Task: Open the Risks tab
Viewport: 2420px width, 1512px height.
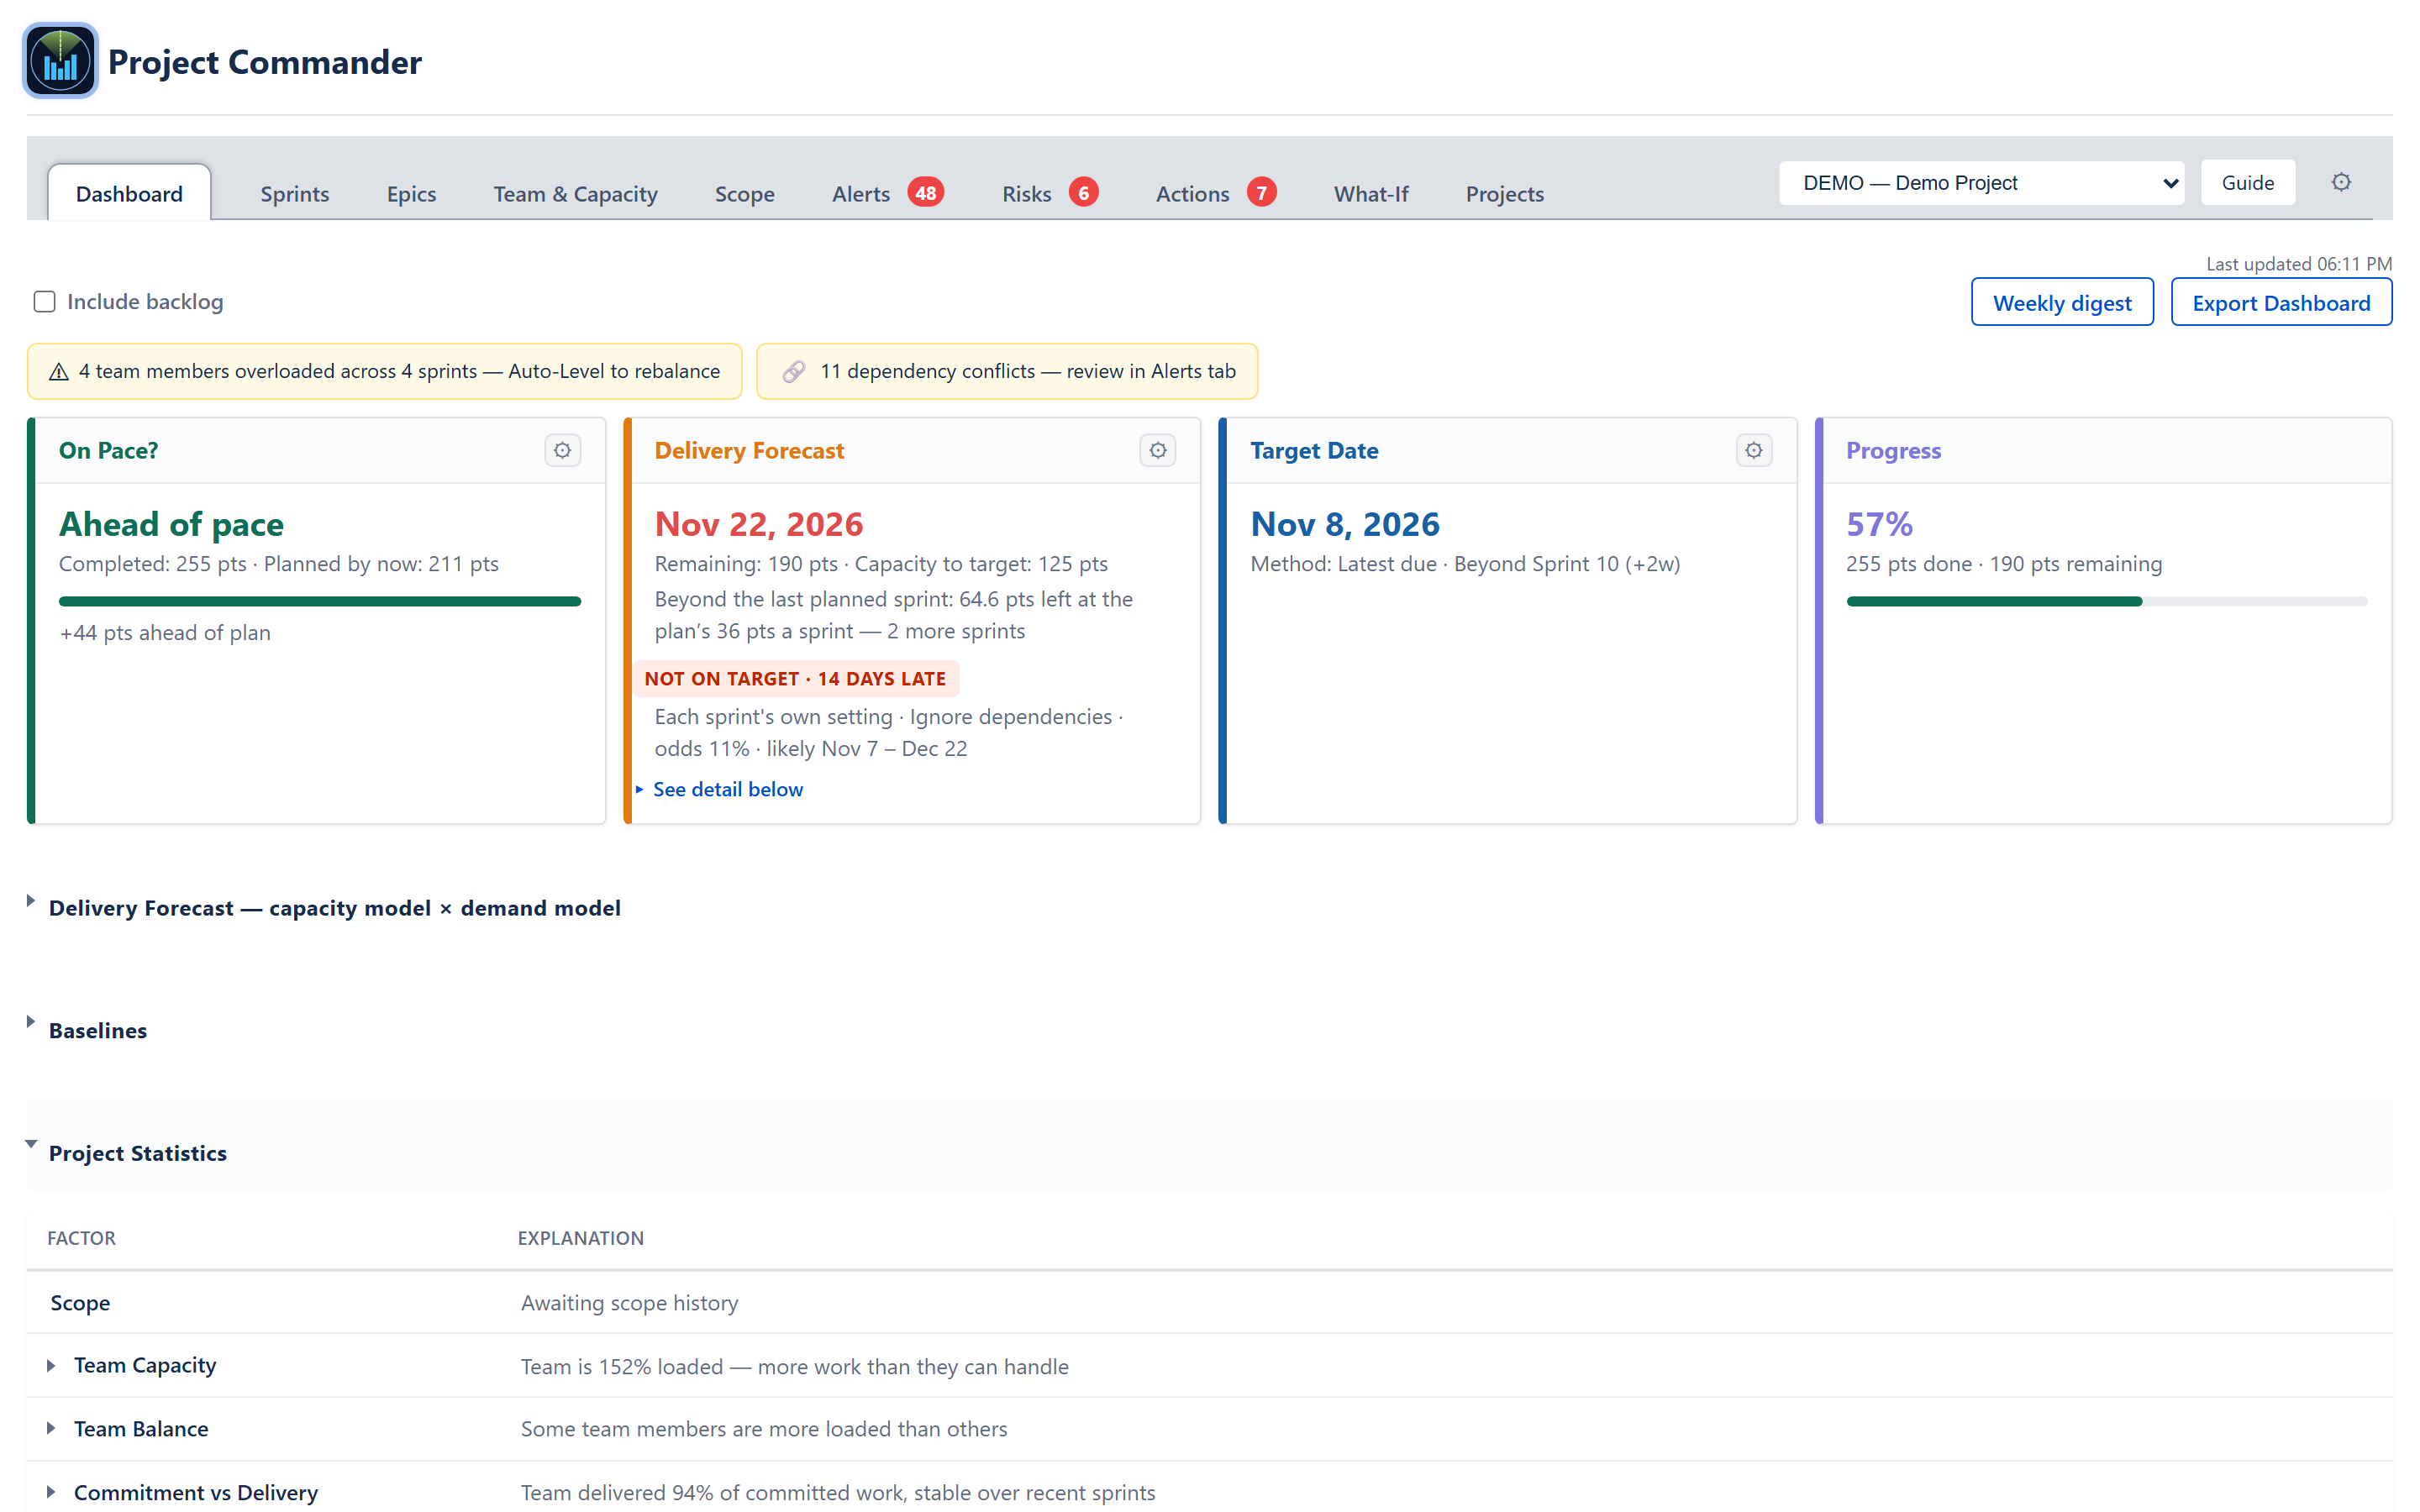Action: [x=1026, y=193]
